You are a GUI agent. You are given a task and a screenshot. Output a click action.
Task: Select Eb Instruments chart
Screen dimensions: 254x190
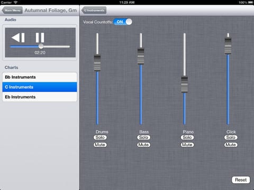(x=40, y=97)
